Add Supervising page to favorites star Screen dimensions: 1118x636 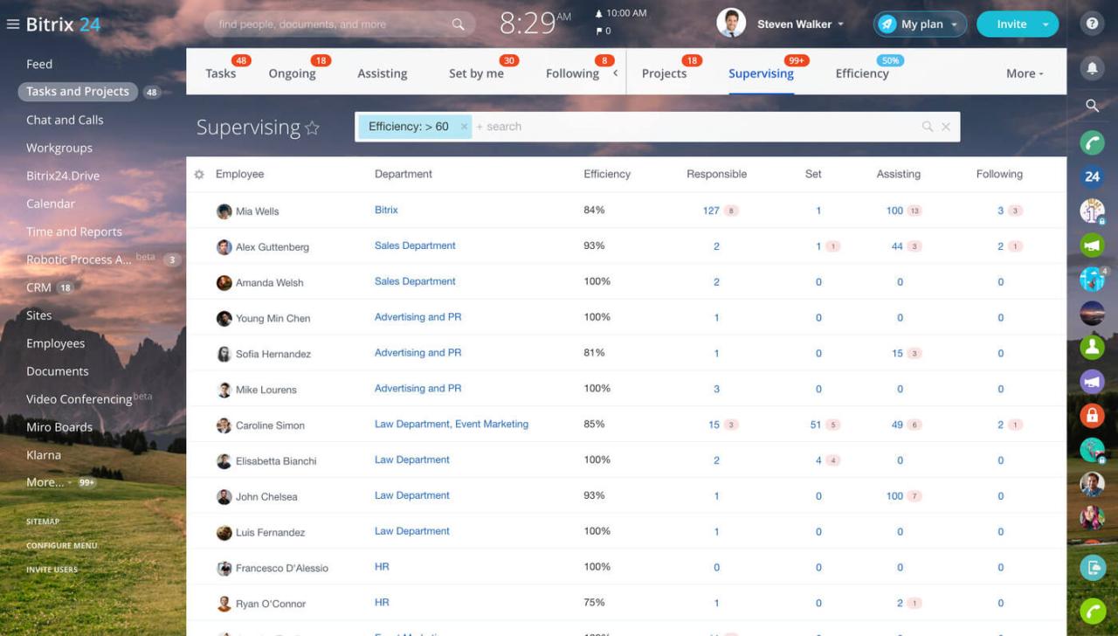click(x=312, y=128)
